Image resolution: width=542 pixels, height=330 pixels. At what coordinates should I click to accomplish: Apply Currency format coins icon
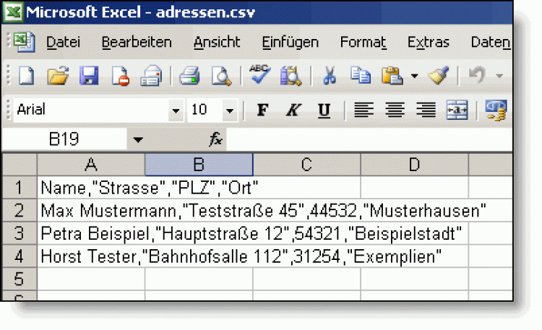tap(496, 110)
